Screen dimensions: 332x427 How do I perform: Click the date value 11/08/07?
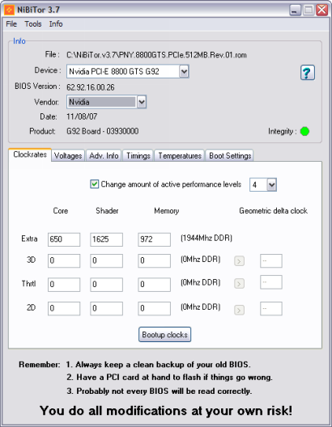tap(82, 116)
